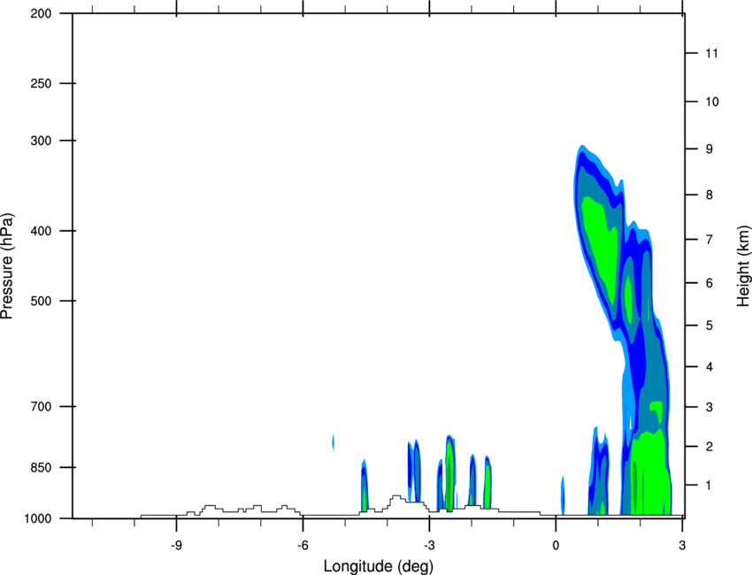Select the 1000 pressure tick label
Viewport: 752px width, 575px height.
click(37, 518)
